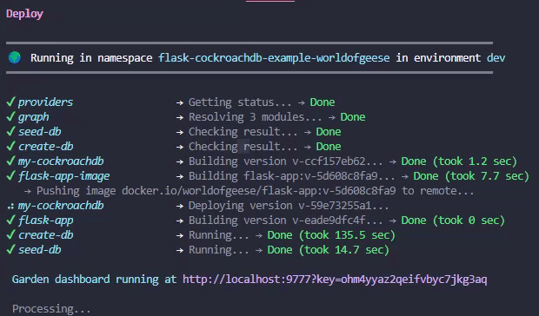Click 'Building version v-ccf157eb62...' text

point(285,161)
